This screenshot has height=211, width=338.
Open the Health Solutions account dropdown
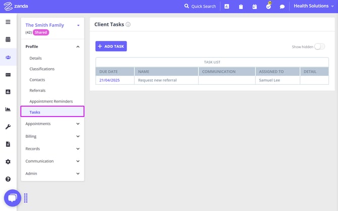tap(314, 6)
